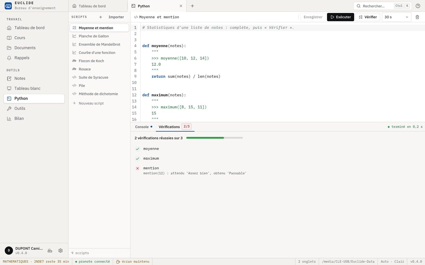Open the help question mark icon
This screenshot has height=265, width=425.
pyautogui.click(x=418, y=6)
